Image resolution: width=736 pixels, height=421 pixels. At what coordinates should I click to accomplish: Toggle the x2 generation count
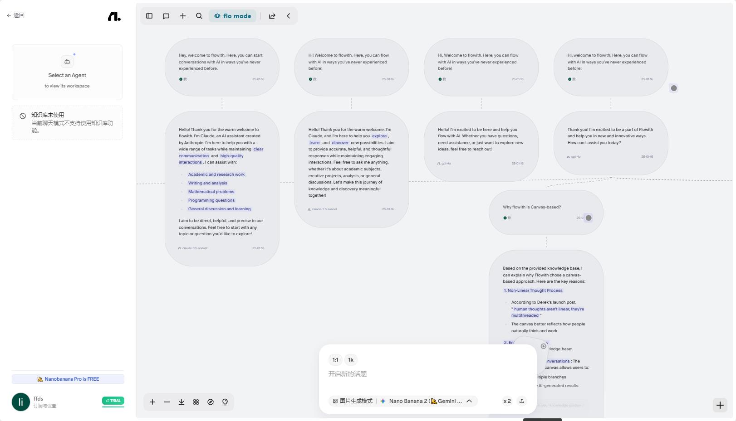507,401
